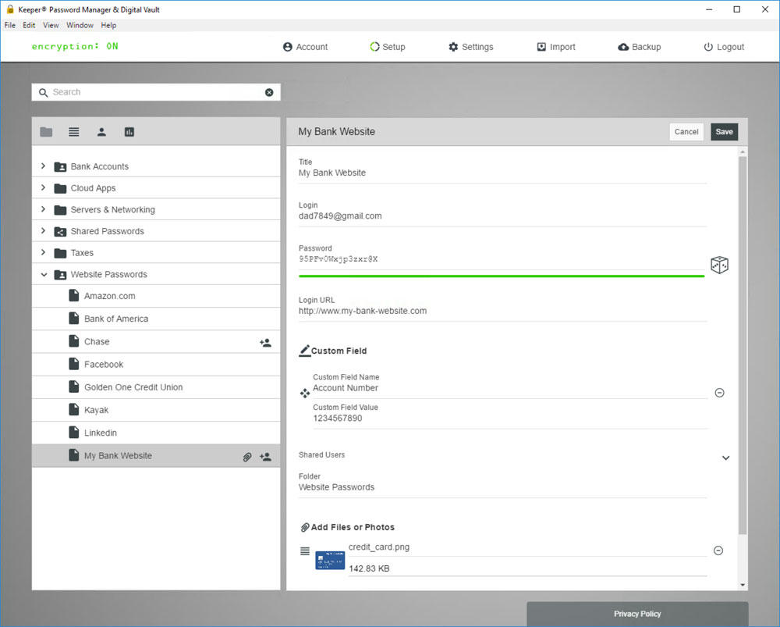Expand the Cloud Apps folder
Viewport: 780px width, 627px height.
click(43, 187)
